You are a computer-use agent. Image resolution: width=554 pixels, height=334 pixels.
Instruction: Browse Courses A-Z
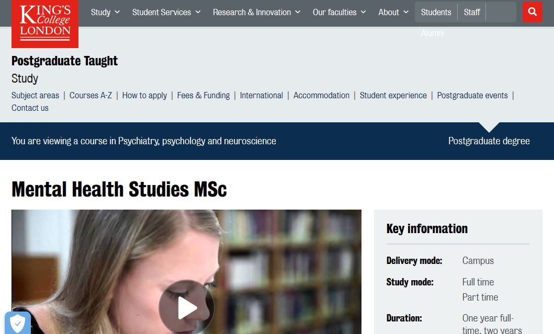pos(91,95)
